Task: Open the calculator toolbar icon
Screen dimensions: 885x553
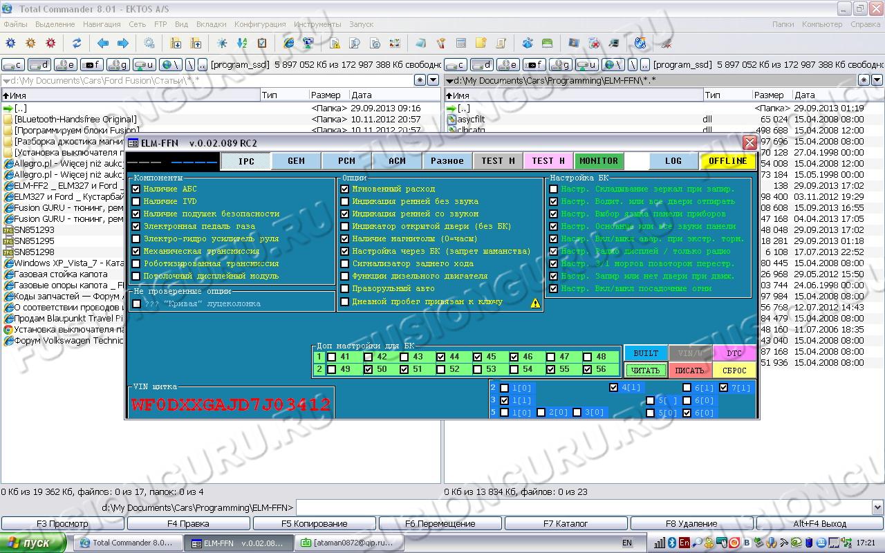Action: tap(461, 43)
